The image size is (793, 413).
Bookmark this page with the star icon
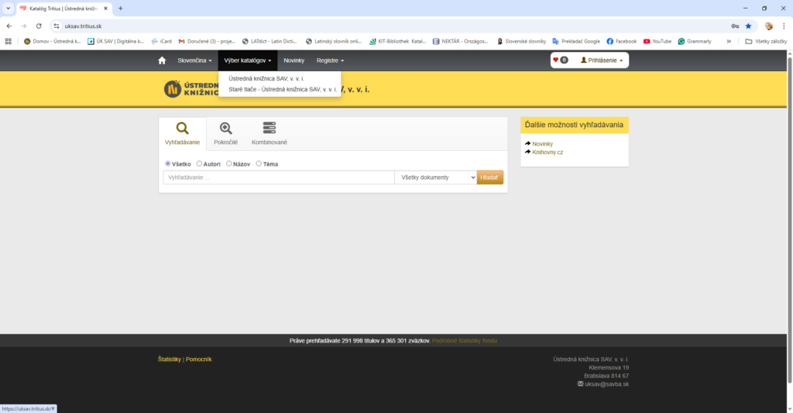point(748,26)
